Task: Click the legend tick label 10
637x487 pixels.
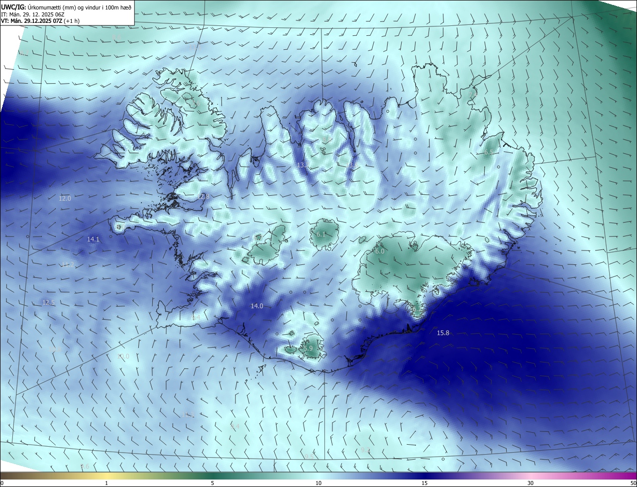Action: tap(318, 483)
